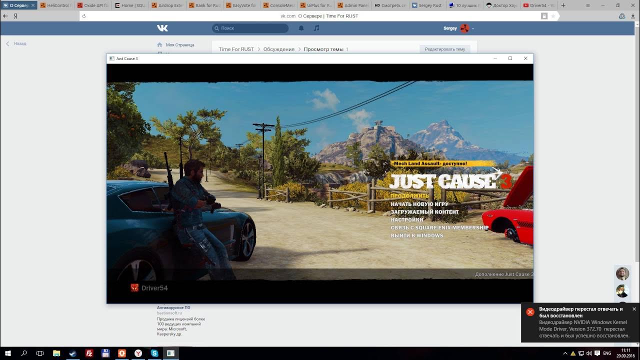Click the Time For RUST breadcrumb

pyautogui.click(x=236, y=49)
